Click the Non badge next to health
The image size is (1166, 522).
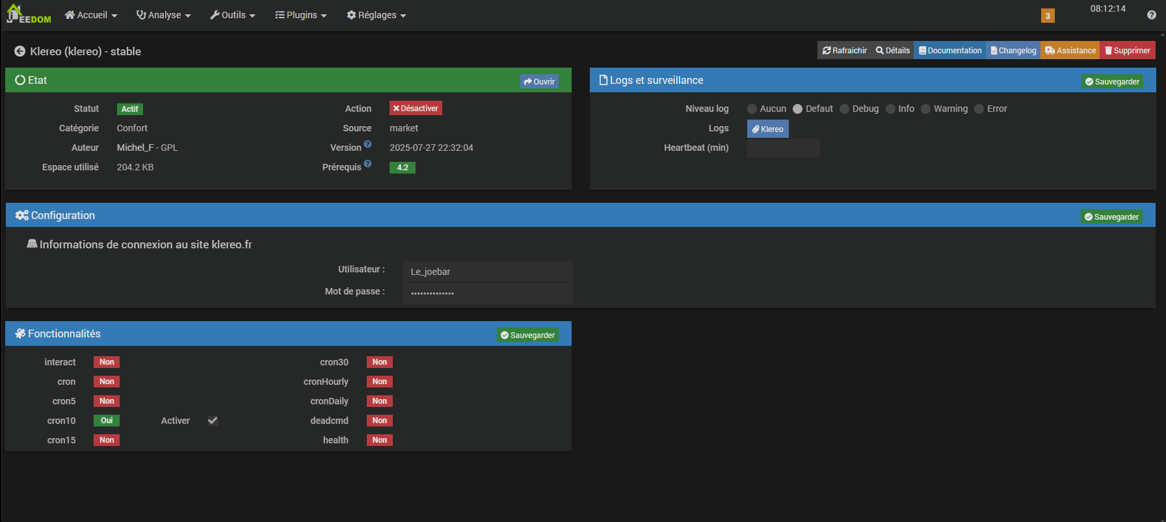click(x=380, y=440)
